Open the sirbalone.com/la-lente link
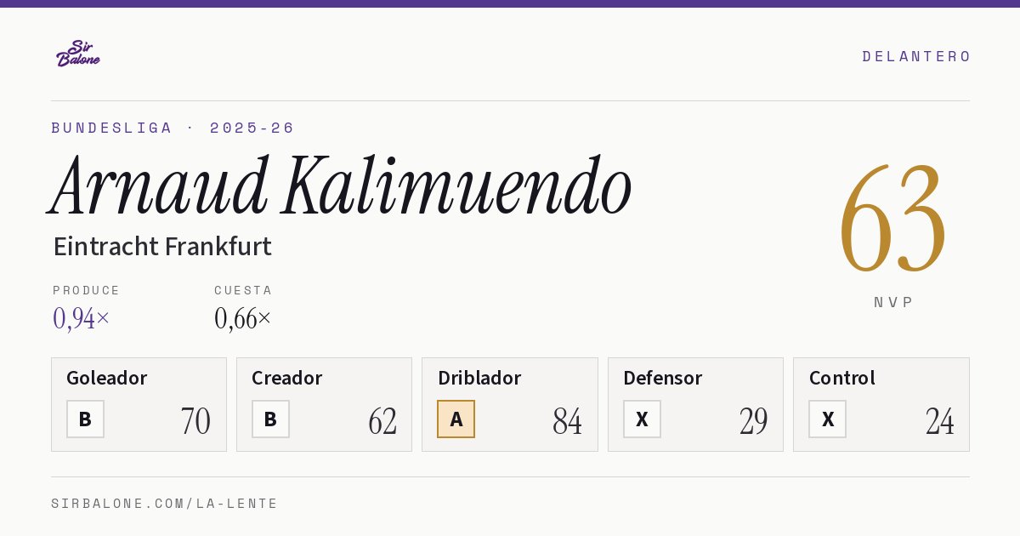The width and height of the screenshot is (1020, 536). pos(165,504)
